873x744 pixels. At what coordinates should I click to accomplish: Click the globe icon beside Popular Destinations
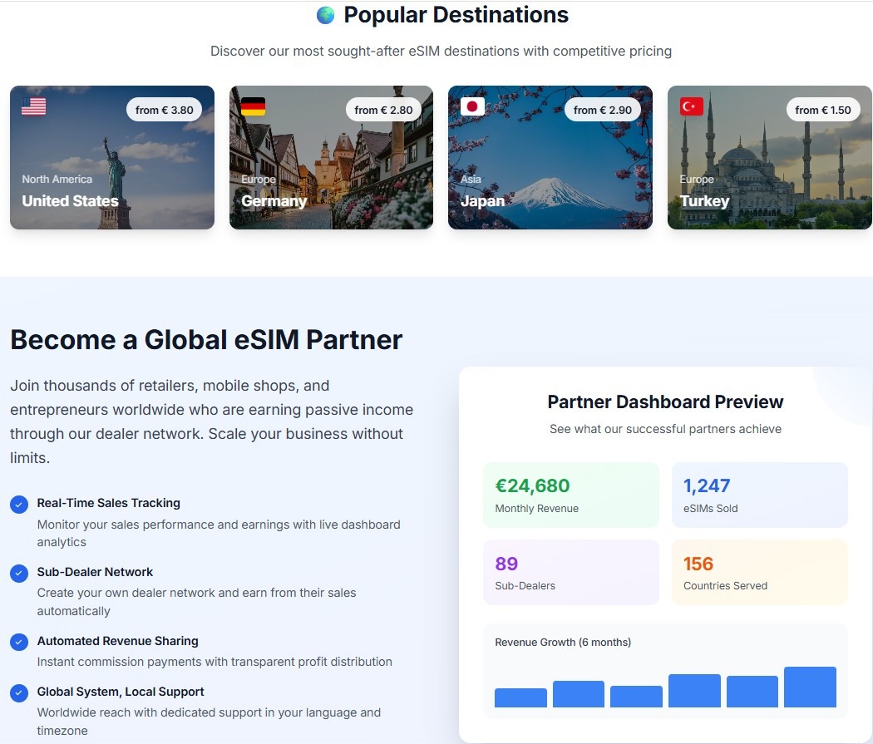coord(325,15)
